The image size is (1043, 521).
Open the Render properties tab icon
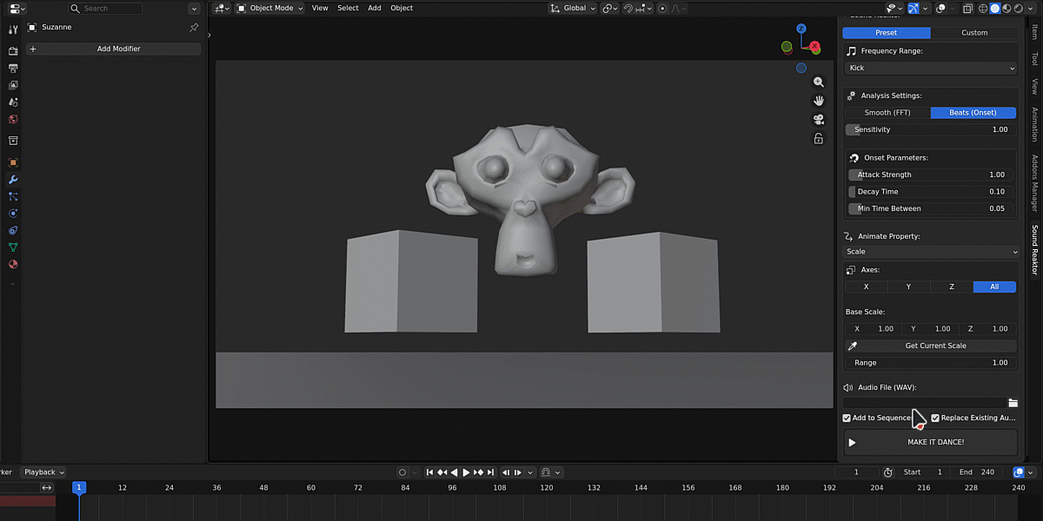point(13,51)
